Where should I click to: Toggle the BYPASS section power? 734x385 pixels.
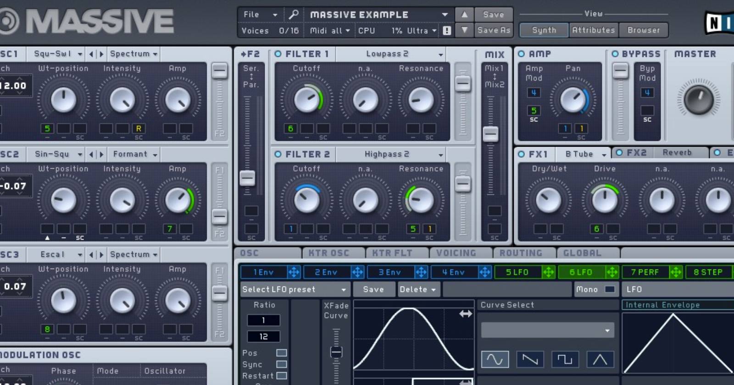[615, 54]
